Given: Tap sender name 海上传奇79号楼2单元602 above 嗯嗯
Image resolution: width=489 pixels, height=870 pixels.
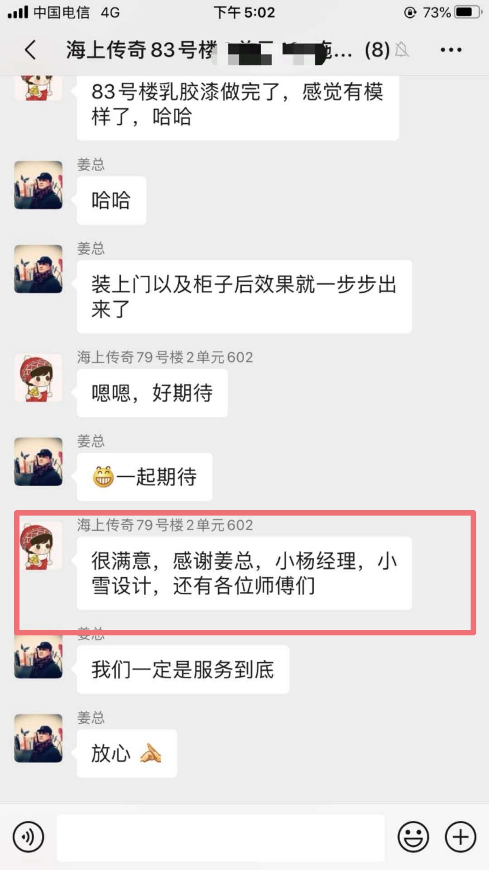Looking at the screenshot, I should (165, 357).
